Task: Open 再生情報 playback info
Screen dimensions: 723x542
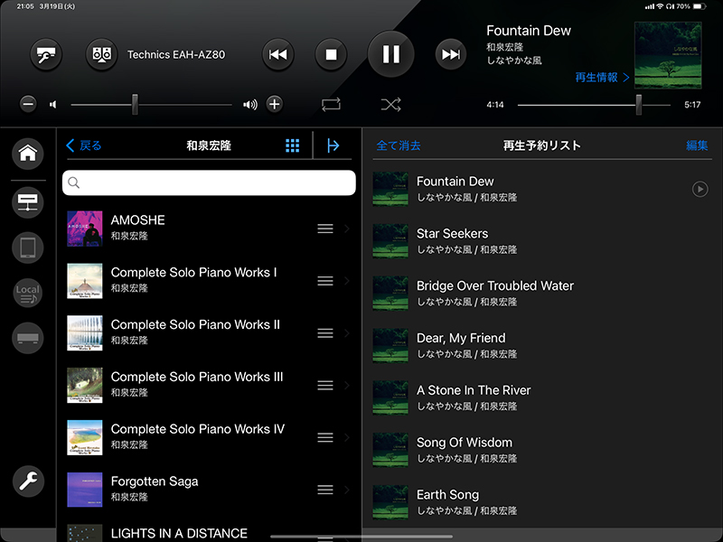Action: pyautogui.click(x=602, y=78)
